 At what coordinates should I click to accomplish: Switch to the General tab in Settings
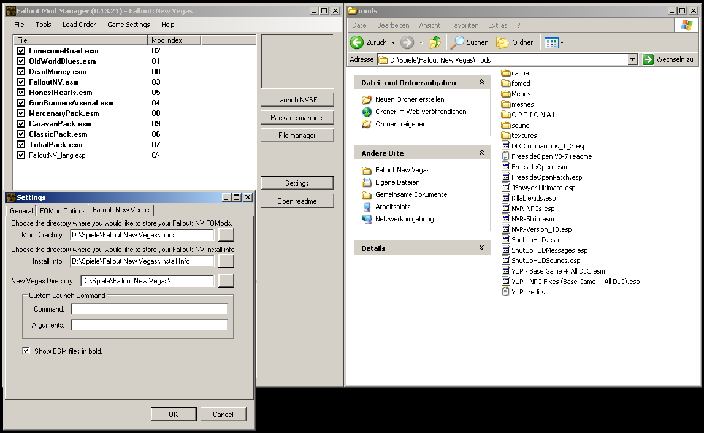21,210
